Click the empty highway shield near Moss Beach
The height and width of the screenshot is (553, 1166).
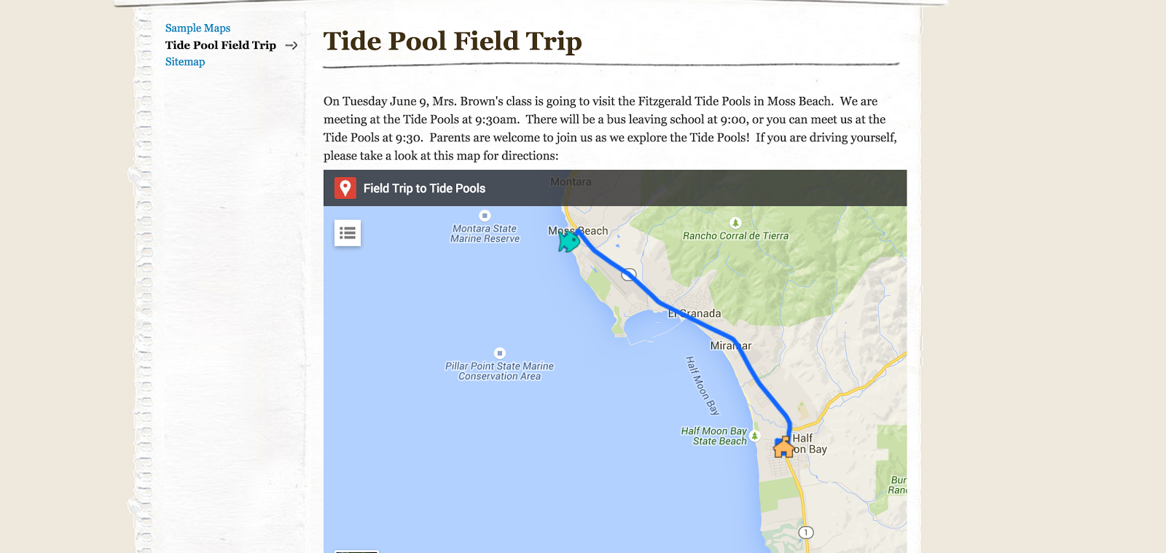coord(629,275)
